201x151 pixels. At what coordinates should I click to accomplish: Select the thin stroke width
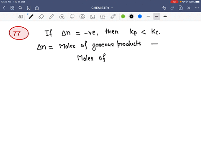point(148,16)
